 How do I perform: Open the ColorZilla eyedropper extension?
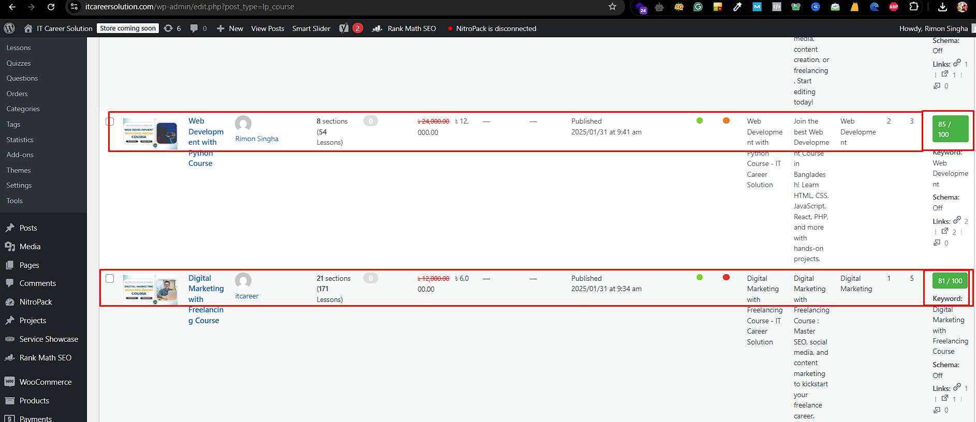(x=737, y=7)
